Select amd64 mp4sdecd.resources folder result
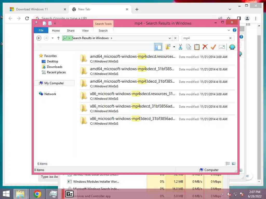Screen dimensions: 266x199 coord(157,59)
